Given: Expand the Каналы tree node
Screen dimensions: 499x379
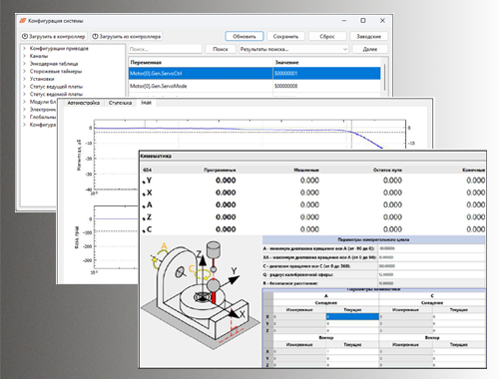Looking at the screenshot, I should pos(24,56).
